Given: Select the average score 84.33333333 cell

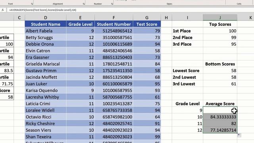Looking at the screenshot, I should click(220, 117).
